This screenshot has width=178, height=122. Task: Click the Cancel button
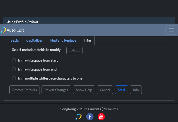tap(105, 90)
